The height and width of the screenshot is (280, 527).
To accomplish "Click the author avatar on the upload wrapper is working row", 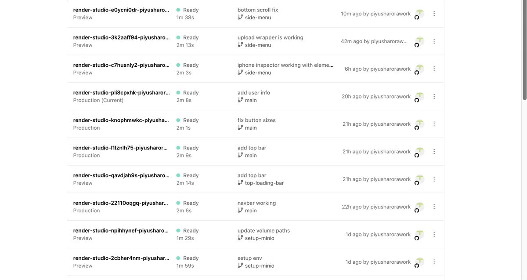I will pos(419,41).
